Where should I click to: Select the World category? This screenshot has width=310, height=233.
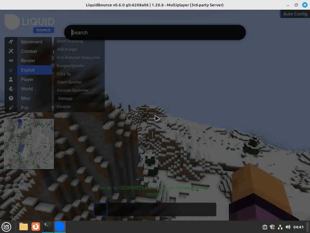coord(35,89)
